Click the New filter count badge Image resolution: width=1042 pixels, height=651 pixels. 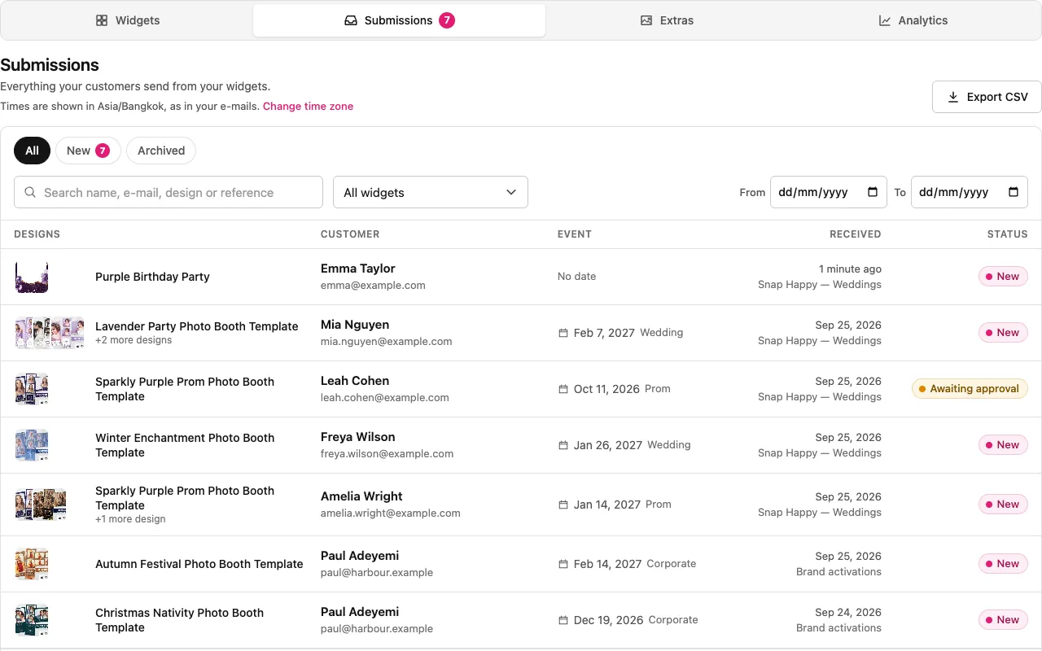pos(103,151)
